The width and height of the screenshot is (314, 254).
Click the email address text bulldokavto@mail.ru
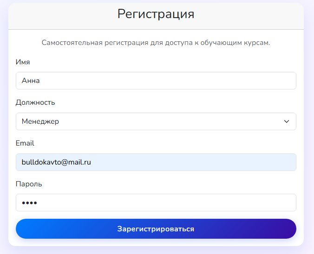pos(56,162)
